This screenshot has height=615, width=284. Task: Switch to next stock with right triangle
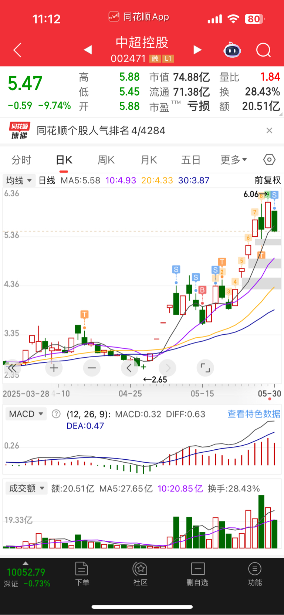(197, 50)
